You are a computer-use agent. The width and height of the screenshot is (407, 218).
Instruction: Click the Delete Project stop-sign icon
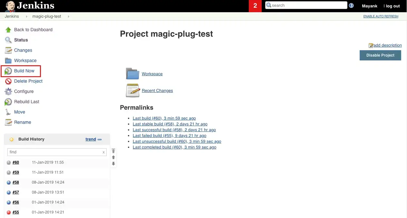pyautogui.click(x=8, y=81)
